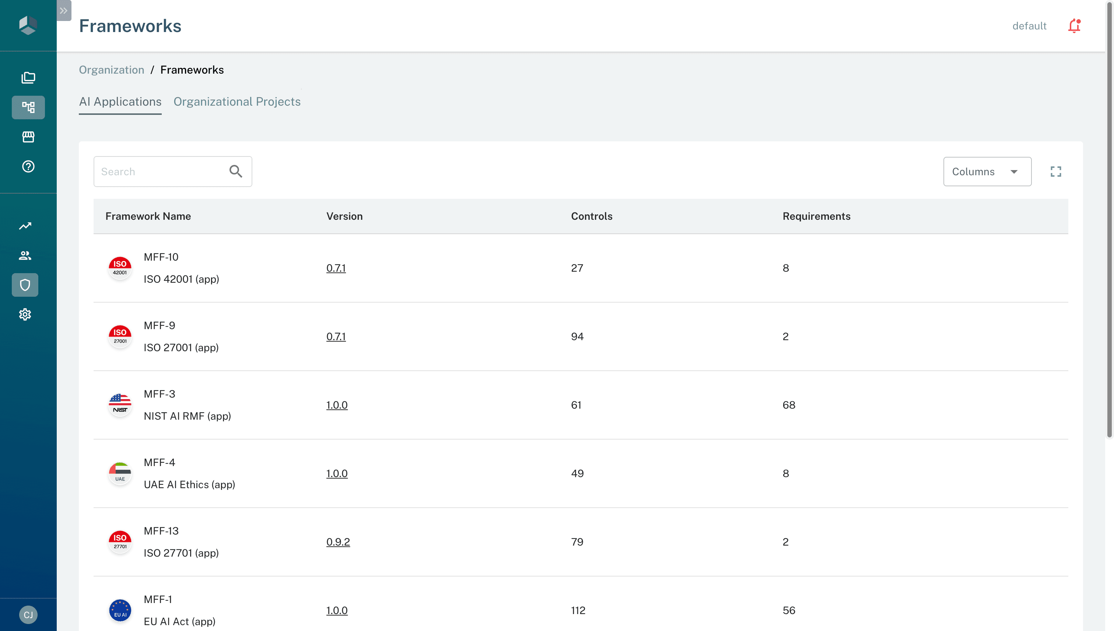Click the company logo at top left
The width and height of the screenshot is (1114, 631).
(28, 25)
